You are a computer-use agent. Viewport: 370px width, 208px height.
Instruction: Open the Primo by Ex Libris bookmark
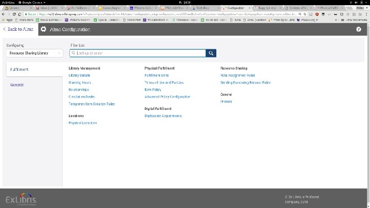click(x=282, y=20)
